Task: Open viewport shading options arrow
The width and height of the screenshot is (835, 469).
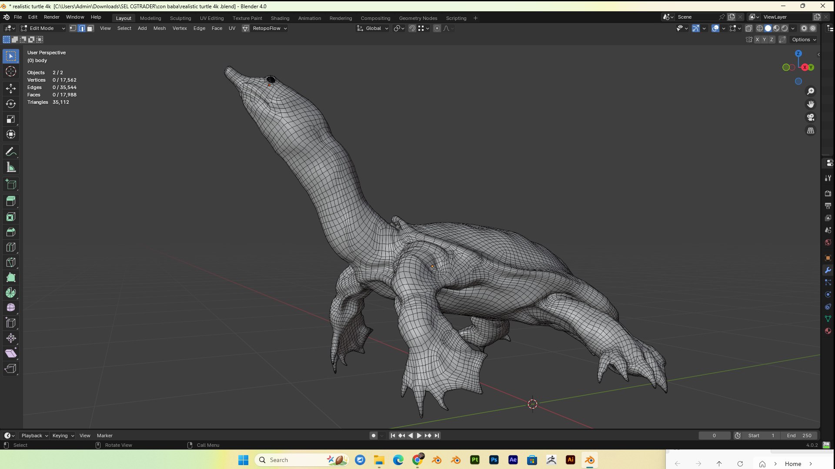Action: click(x=793, y=28)
